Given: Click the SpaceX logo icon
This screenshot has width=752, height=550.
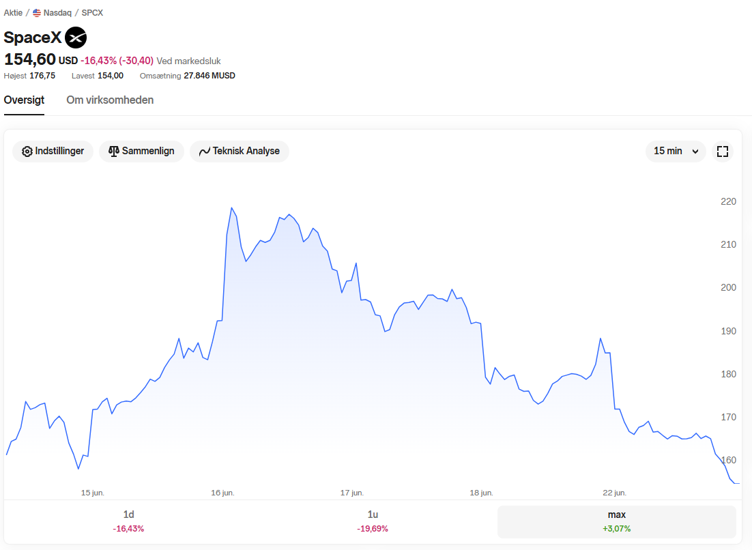Looking at the screenshot, I should 76,38.
